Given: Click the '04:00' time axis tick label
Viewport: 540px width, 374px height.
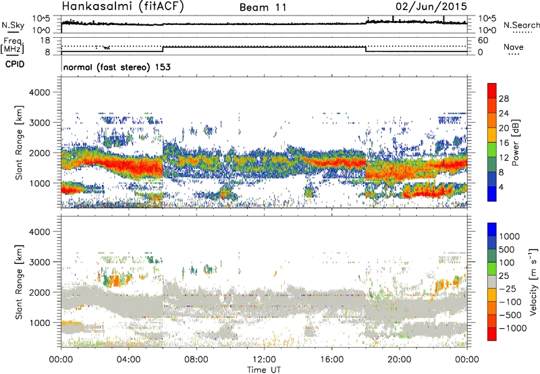Looking at the screenshot, I should pyautogui.click(x=129, y=360).
